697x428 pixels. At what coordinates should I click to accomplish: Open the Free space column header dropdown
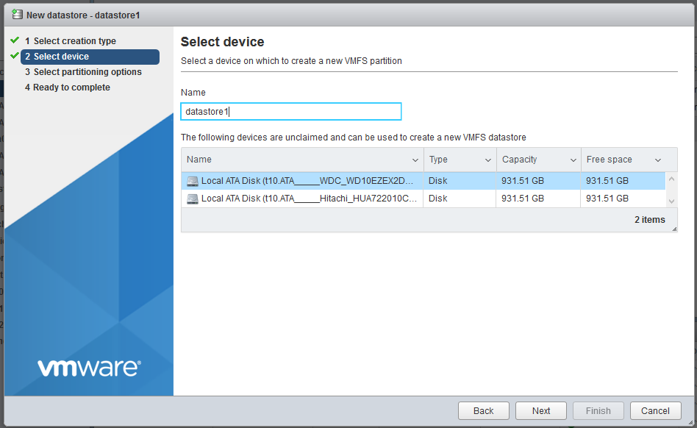tap(658, 159)
